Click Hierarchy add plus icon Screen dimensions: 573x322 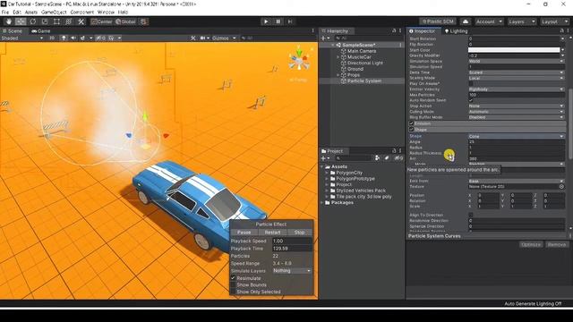click(324, 38)
